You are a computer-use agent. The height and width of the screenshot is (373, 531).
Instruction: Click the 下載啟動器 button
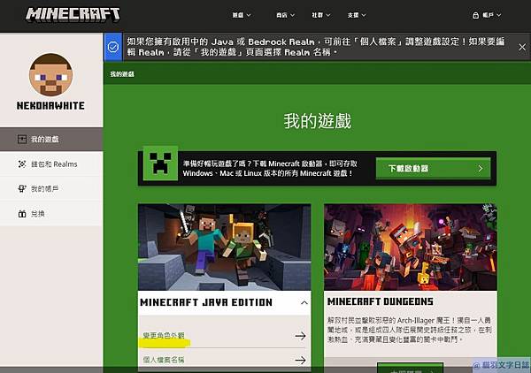[433, 169]
